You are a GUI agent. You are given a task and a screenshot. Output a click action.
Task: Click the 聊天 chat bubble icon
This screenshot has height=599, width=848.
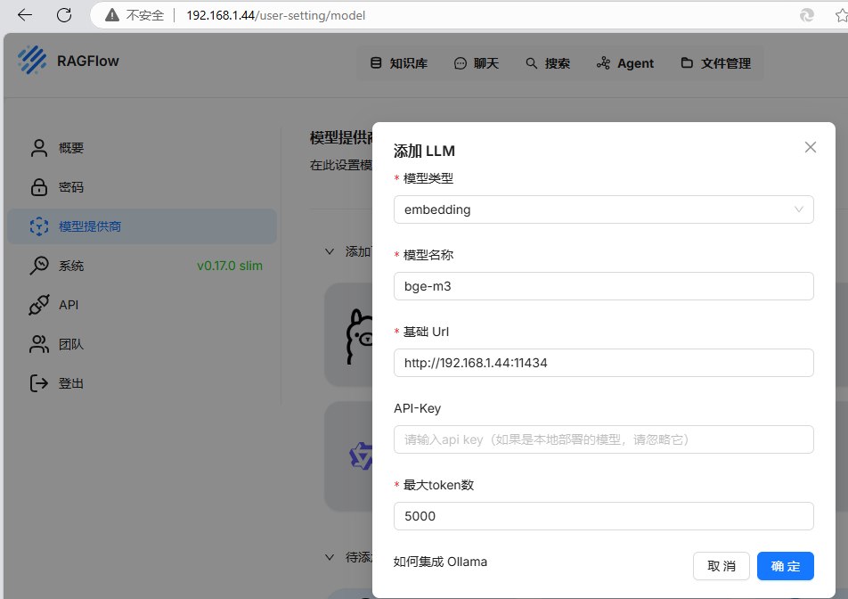(x=460, y=62)
